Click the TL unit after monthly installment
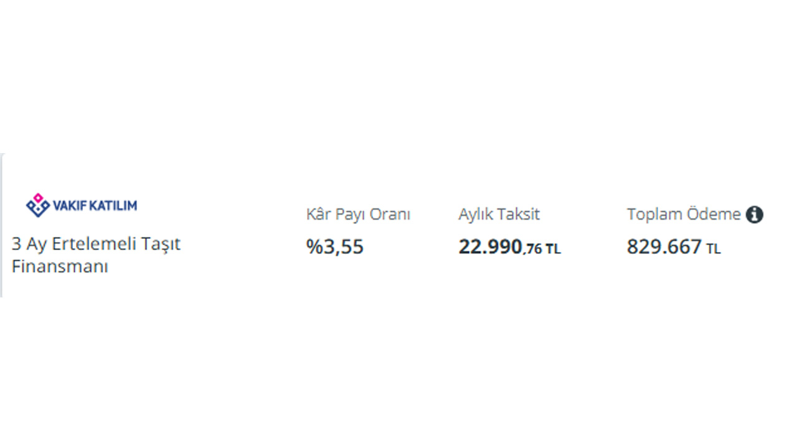The image size is (797, 448). tap(553, 249)
